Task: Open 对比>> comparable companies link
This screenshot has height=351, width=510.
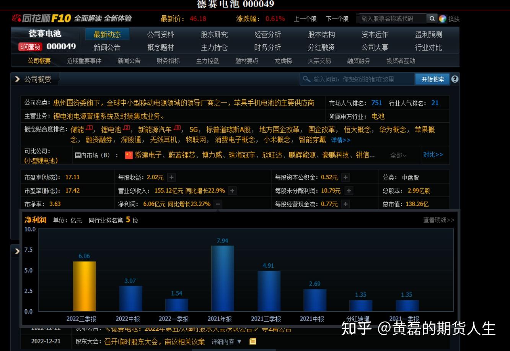Action: (433, 155)
